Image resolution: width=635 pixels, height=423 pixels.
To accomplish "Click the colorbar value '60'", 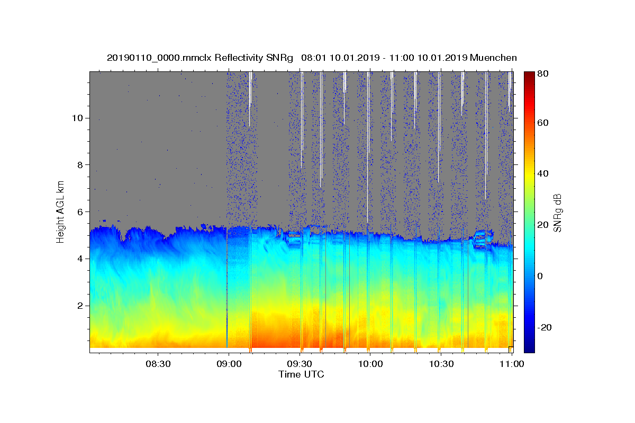I will (543, 123).
